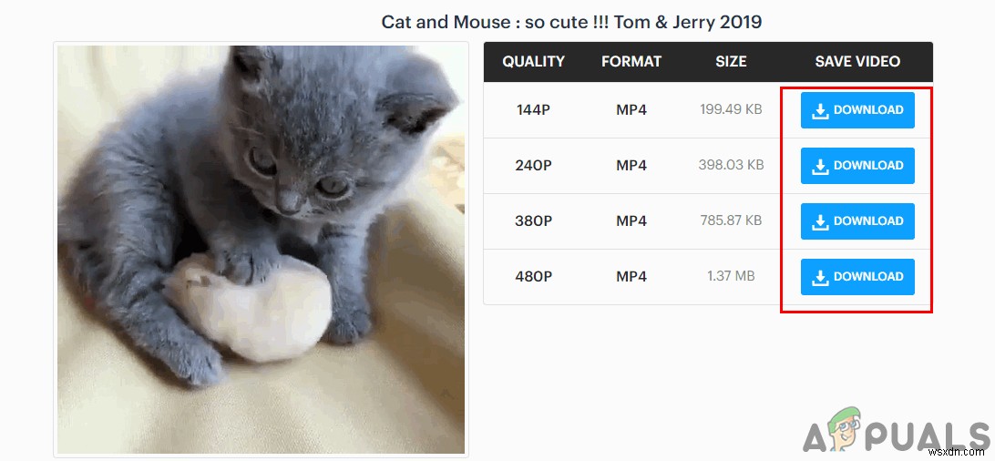Download the 240P MP4 video
The width and height of the screenshot is (995, 461).
[x=857, y=166]
